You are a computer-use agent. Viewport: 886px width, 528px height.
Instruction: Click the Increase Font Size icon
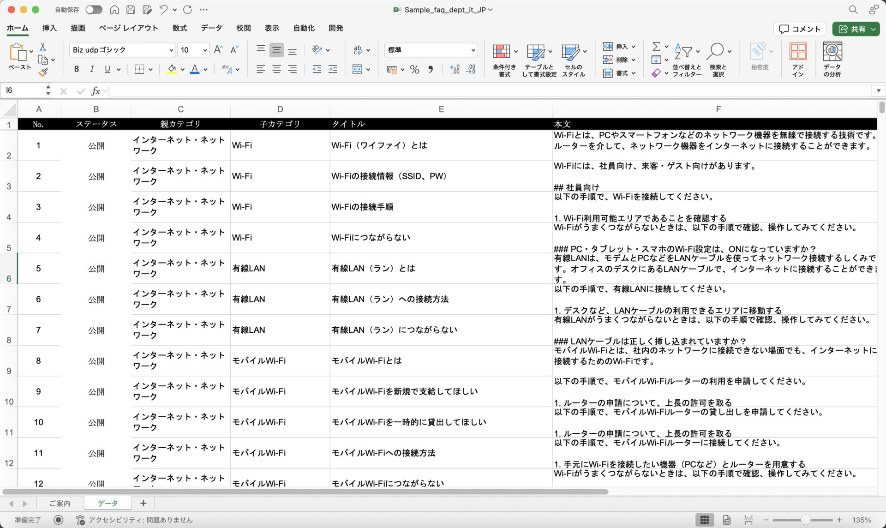pos(219,50)
